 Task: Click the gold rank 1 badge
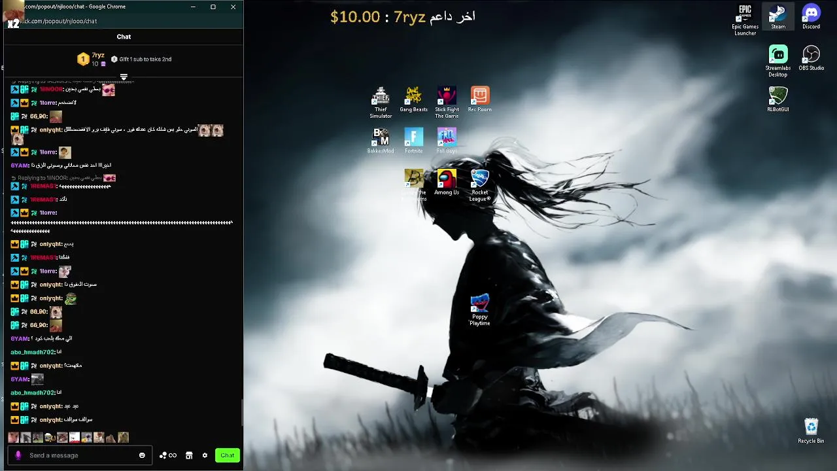point(83,60)
